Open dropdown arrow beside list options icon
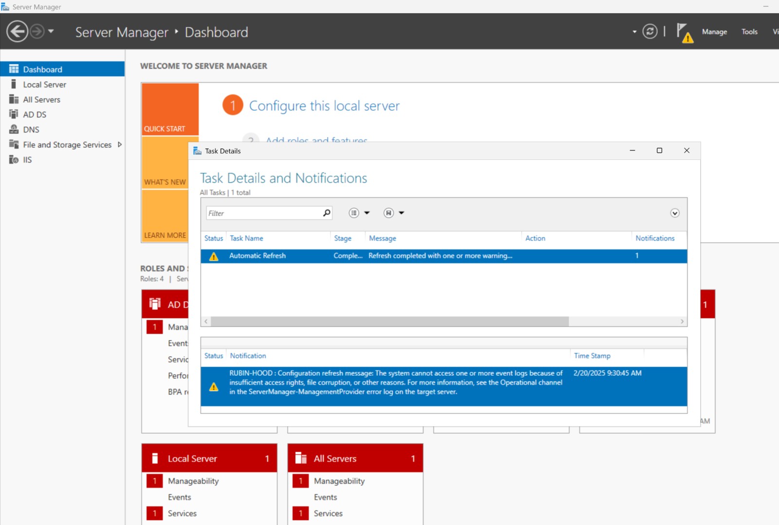Screen dimensions: 779x525 tap(367, 213)
